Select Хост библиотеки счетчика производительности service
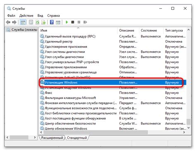 click(113, 113)
